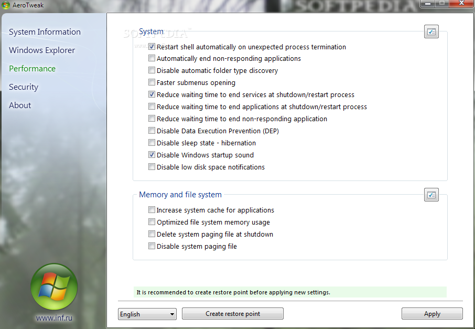Go to the Security section

coord(24,87)
